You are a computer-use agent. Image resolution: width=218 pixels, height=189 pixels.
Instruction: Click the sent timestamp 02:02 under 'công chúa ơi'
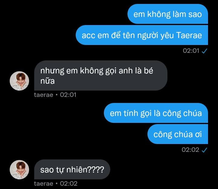(x=190, y=150)
